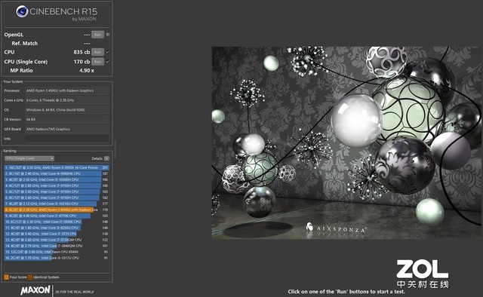Viewport: 483px width, 297px height.
Task: Run the CPU (Single Core) test
Action: point(97,62)
